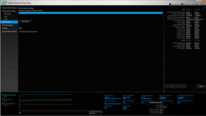Click wrench icon above the monitor tiles

(204, 93)
